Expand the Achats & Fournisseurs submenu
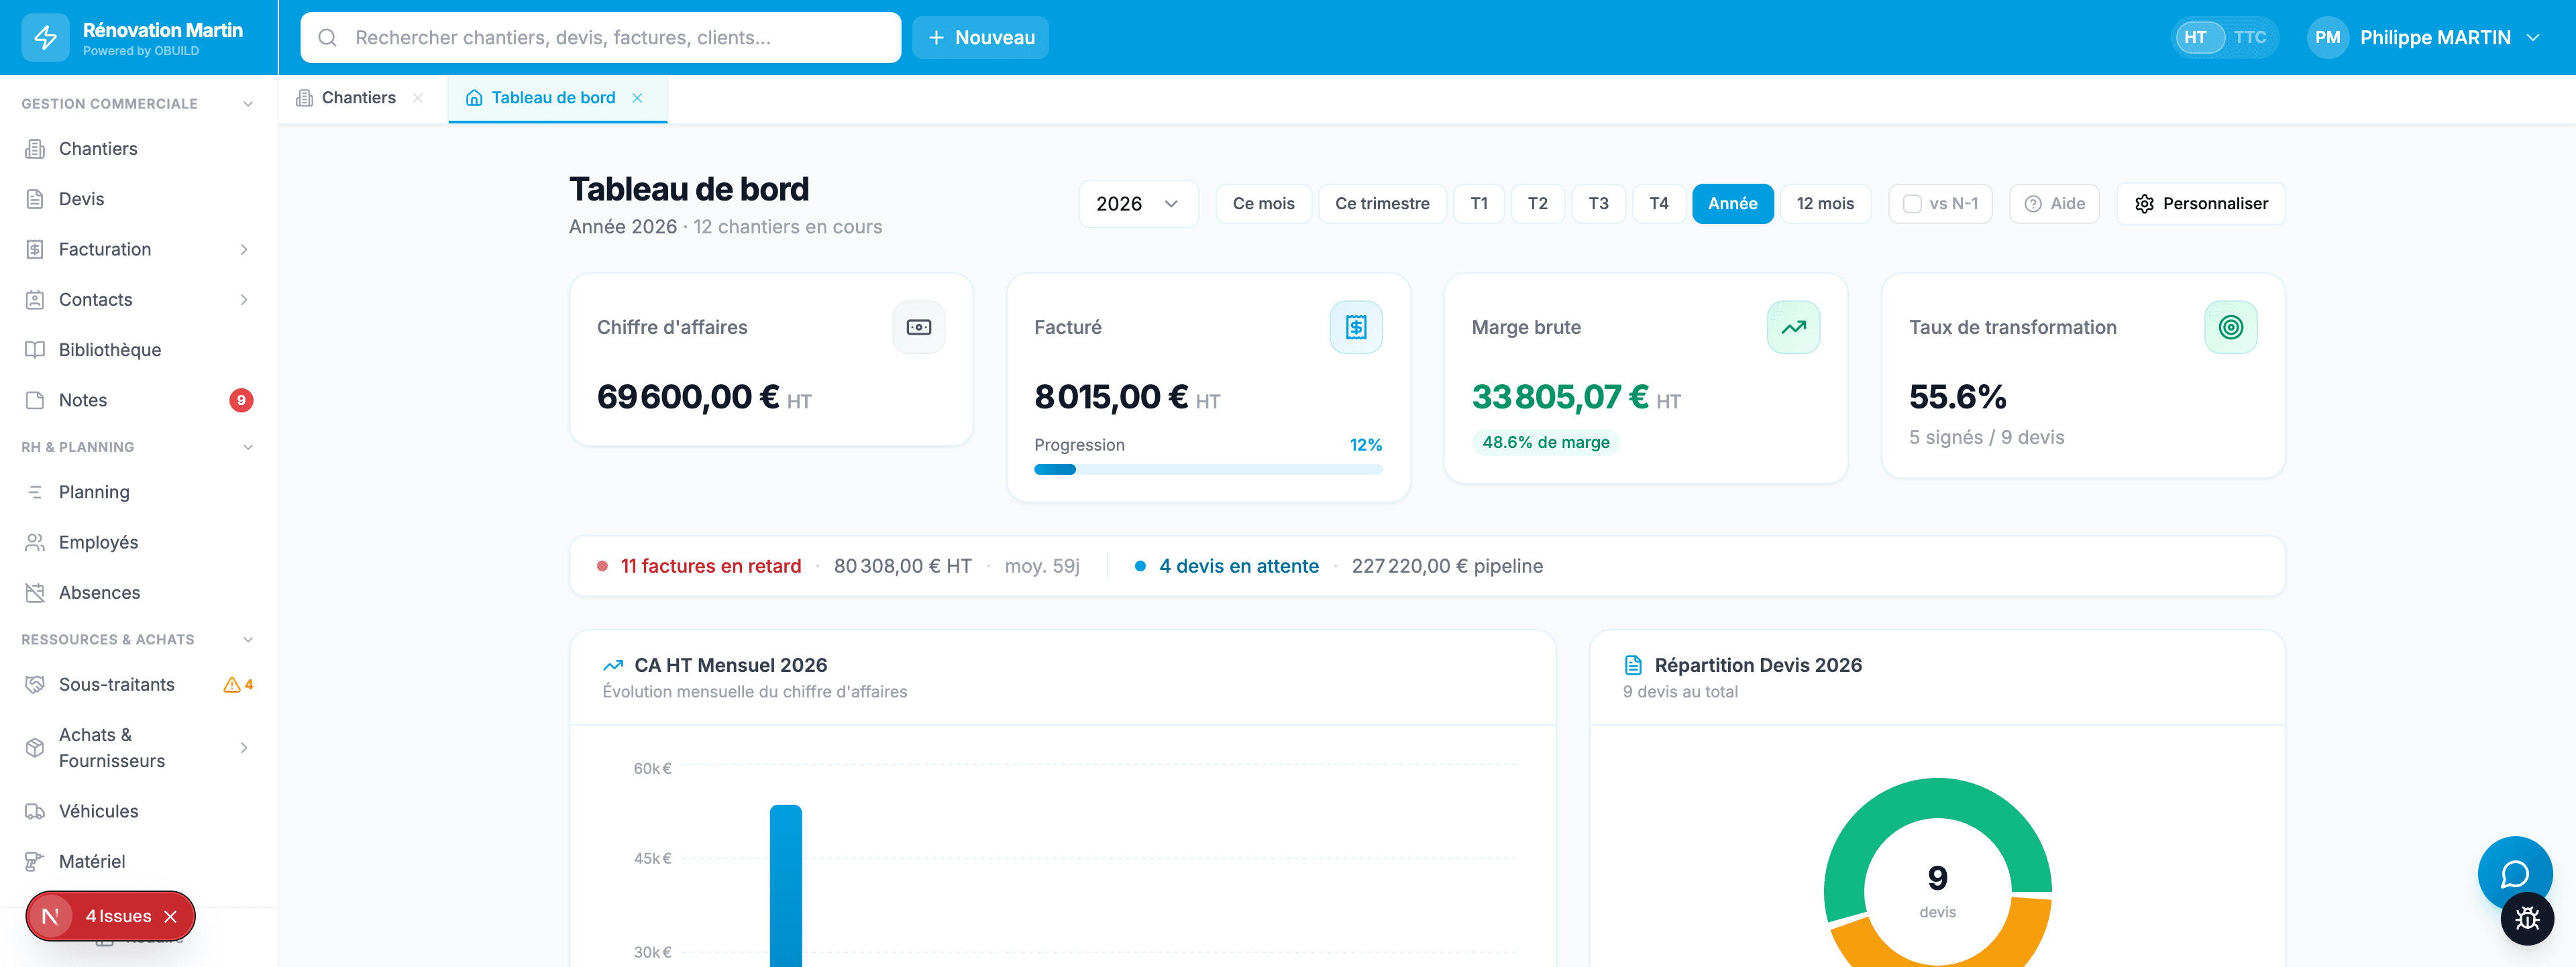 [243, 748]
